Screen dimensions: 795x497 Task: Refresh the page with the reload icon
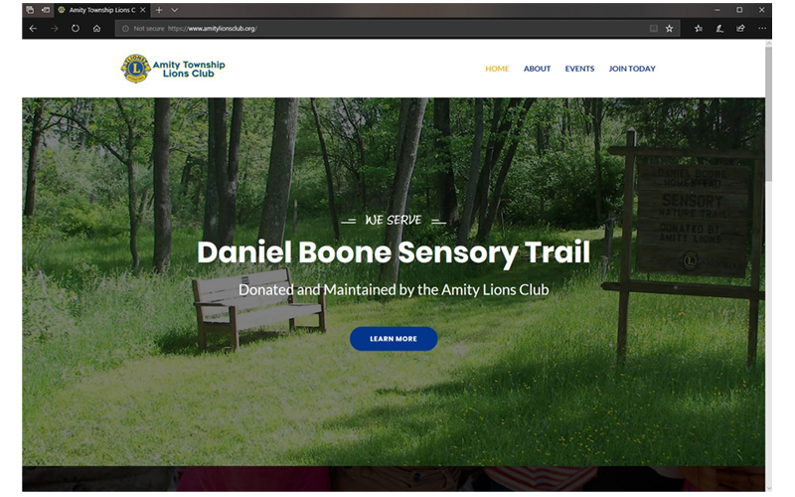pos(76,29)
